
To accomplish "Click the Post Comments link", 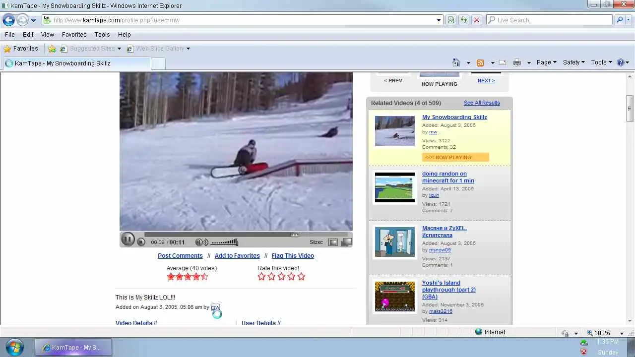I will point(180,256).
